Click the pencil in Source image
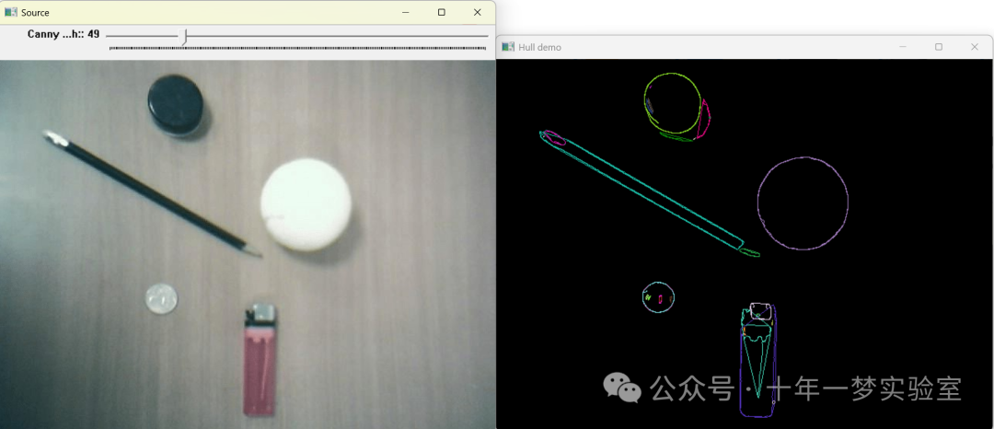 click(x=152, y=192)
